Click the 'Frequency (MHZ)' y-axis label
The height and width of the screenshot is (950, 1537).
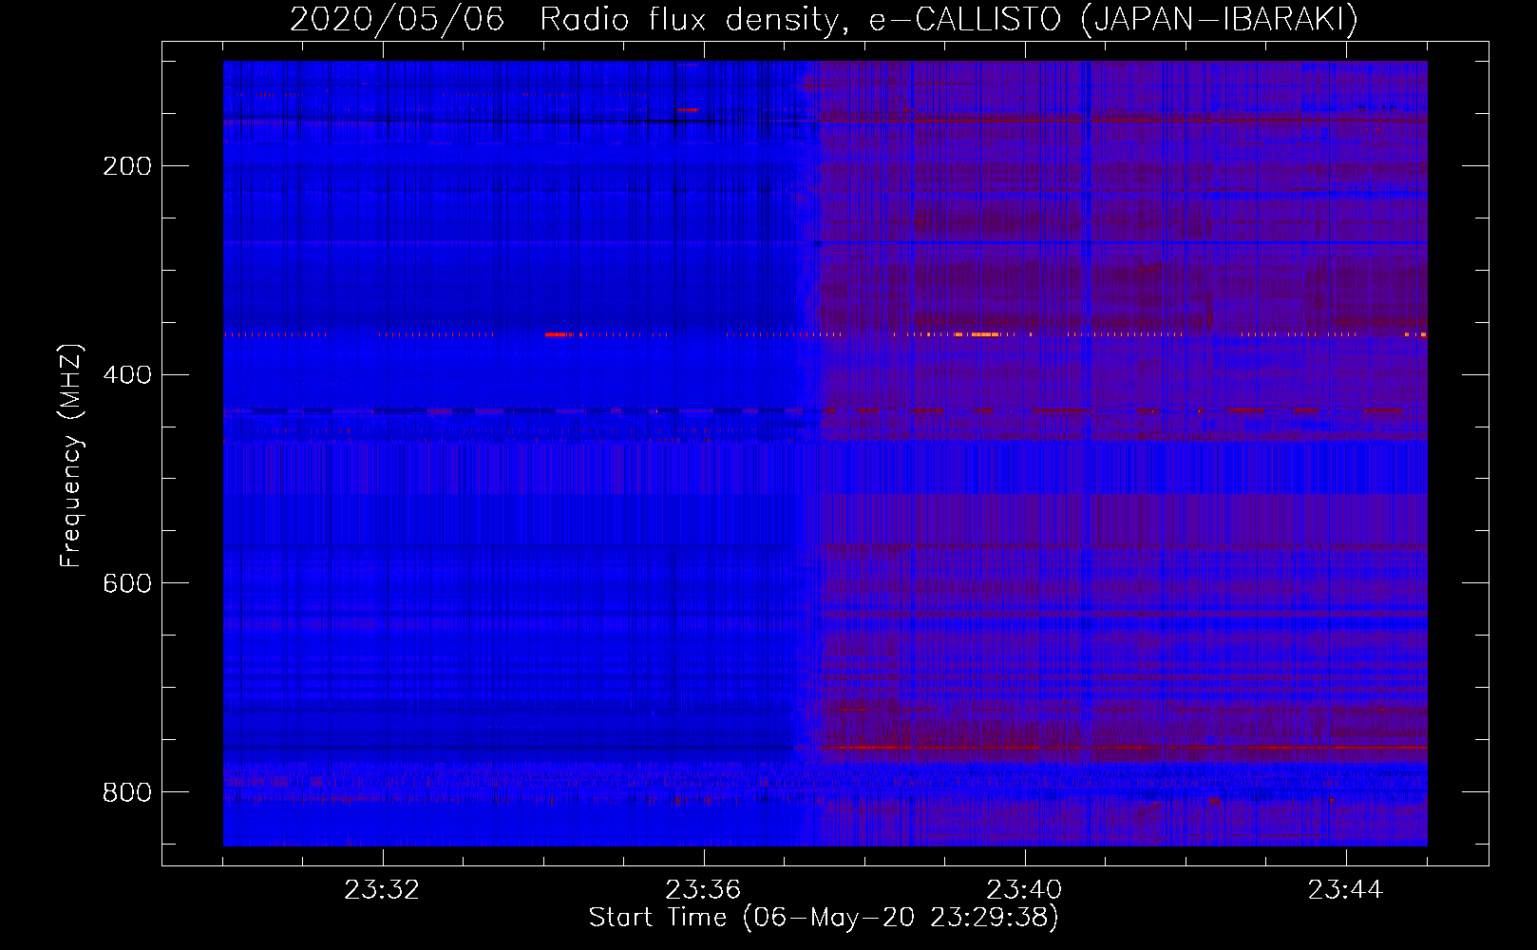coord(71,455)
